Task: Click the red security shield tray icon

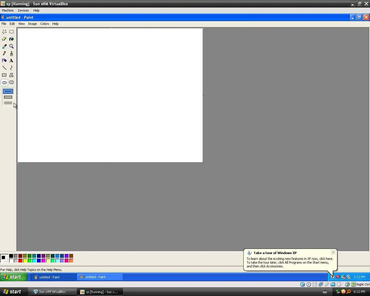Action: 338,277
